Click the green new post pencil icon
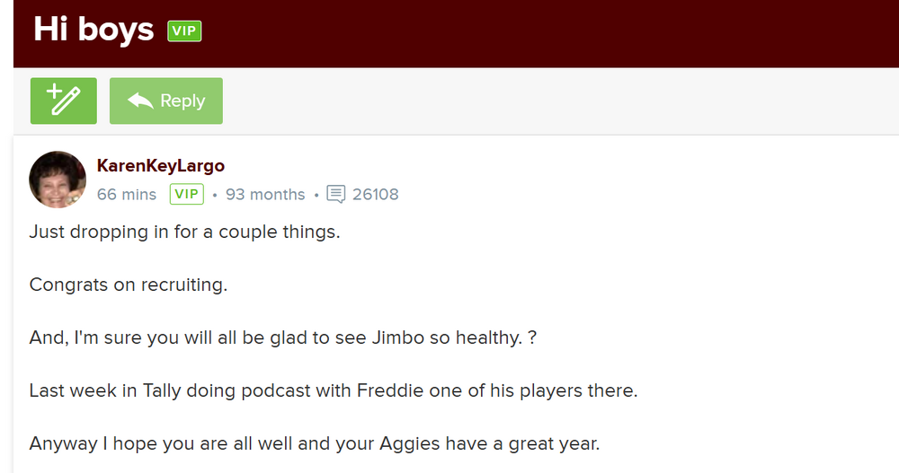 click(63, 101)
